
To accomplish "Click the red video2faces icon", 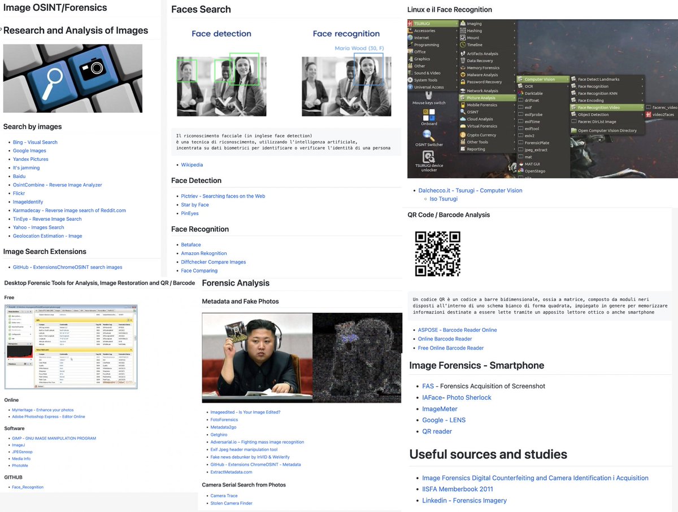I will [x=648, y=115].
